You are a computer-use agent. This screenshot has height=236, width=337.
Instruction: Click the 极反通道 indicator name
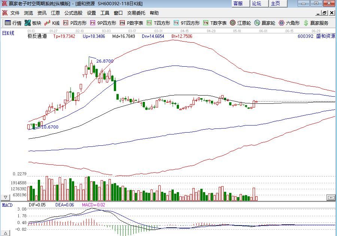pyautogui.click(x=37, y=36)
